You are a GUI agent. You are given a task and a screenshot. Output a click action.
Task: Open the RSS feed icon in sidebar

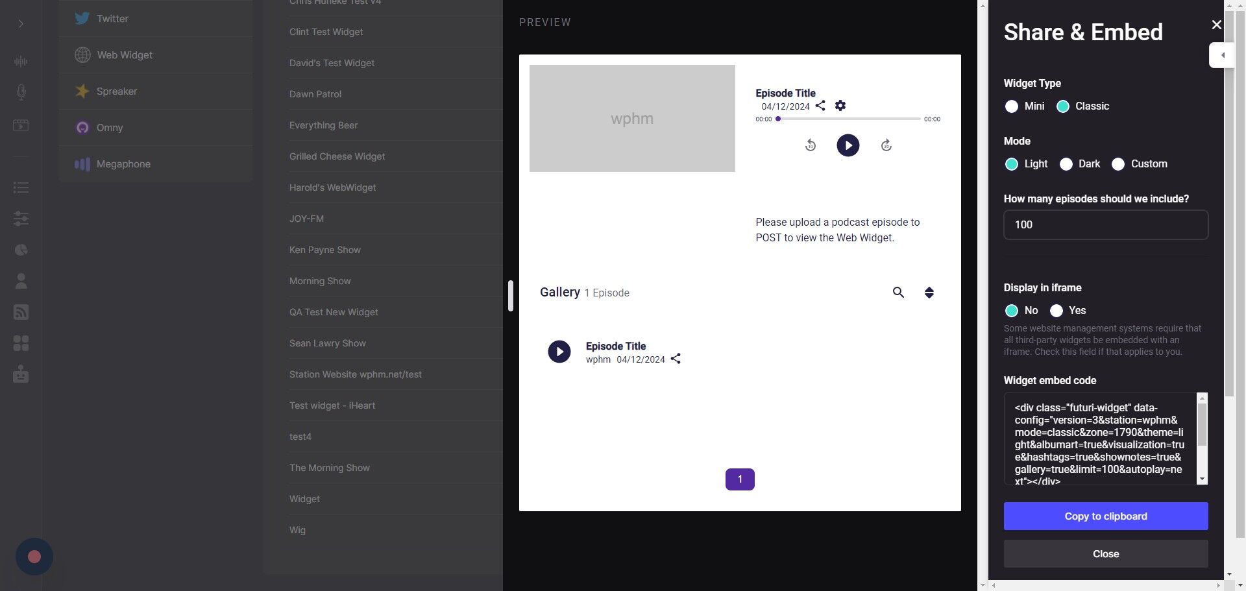click(x=21, y=312)
